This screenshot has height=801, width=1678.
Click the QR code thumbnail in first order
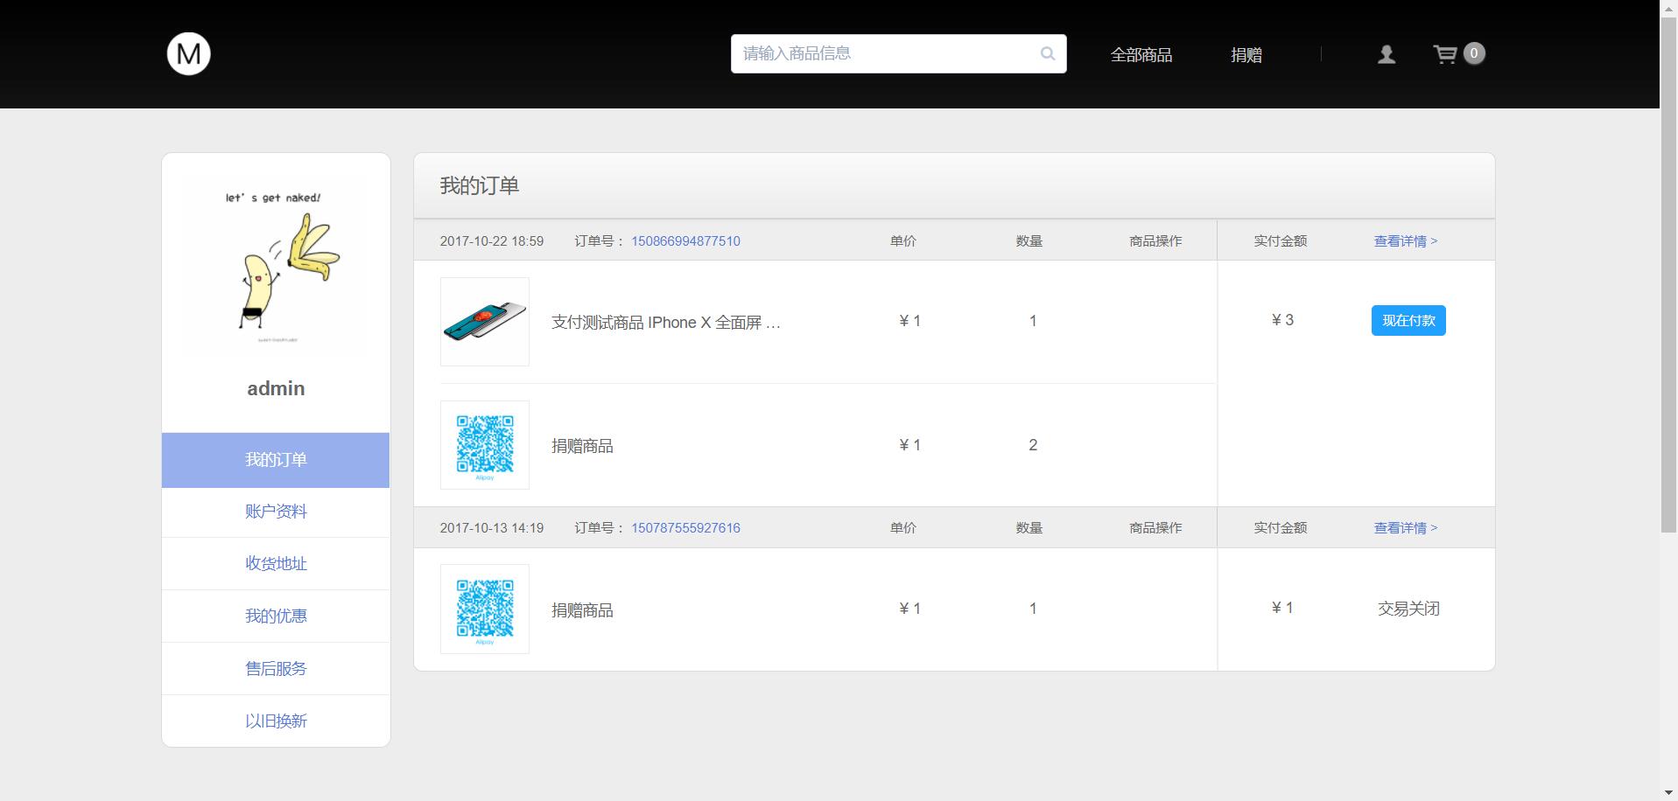[485, 445]
